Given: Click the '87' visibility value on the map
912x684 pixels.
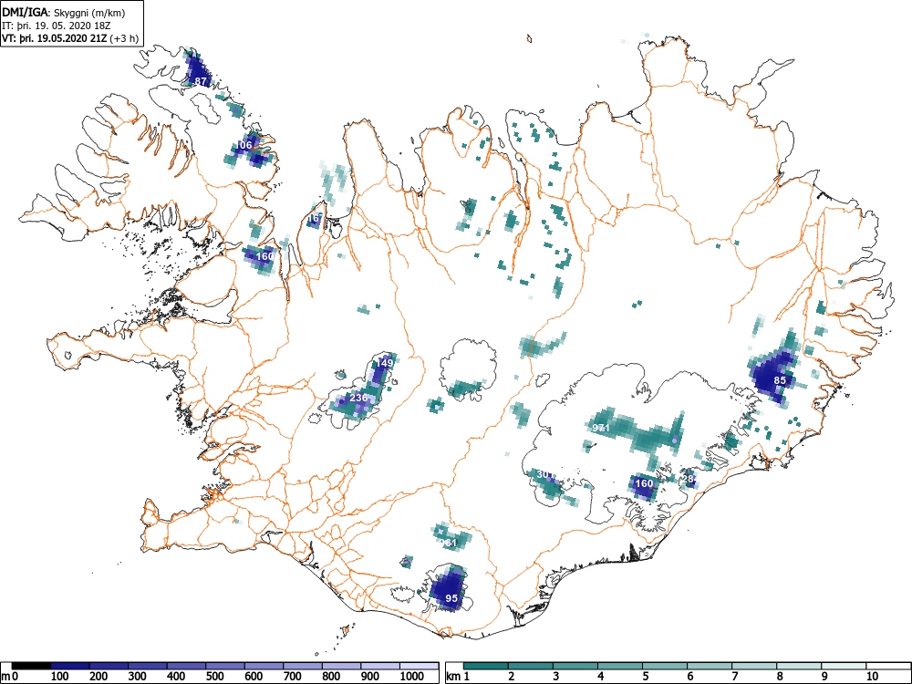Looking at the screenshot, I should [202, 81].
